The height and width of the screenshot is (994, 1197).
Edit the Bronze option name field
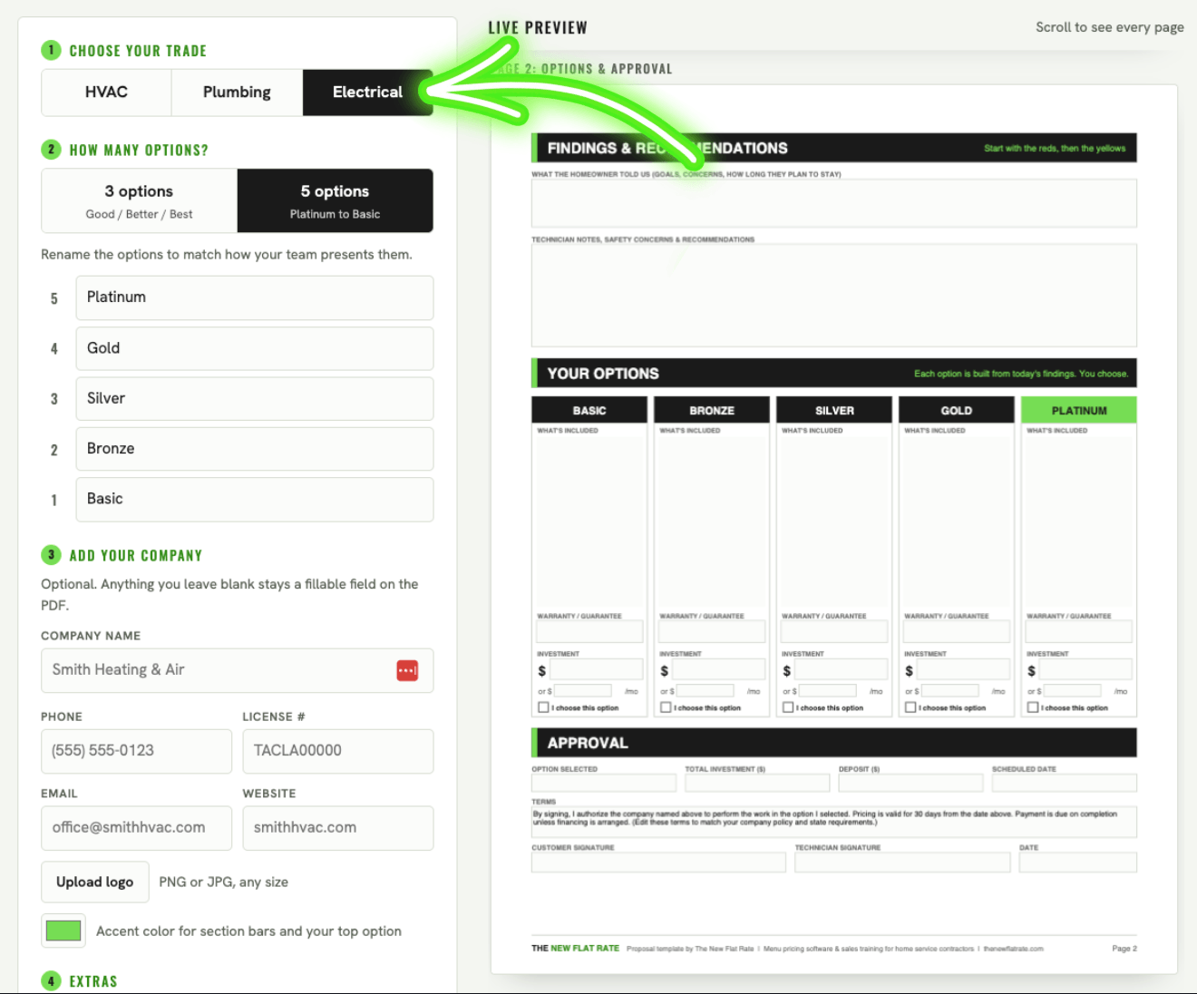pyautogui.click(x=255, y=449)
